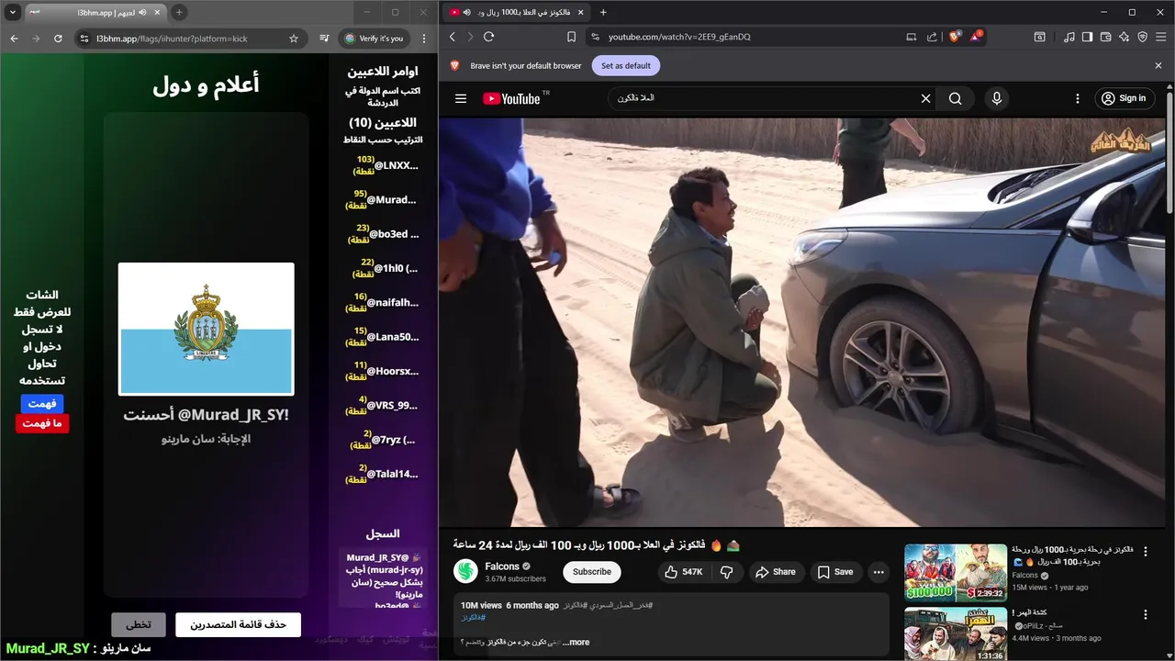Search with your voice microphone button
The height and width of the screenshot is (661, 1175).
point(996,98)
